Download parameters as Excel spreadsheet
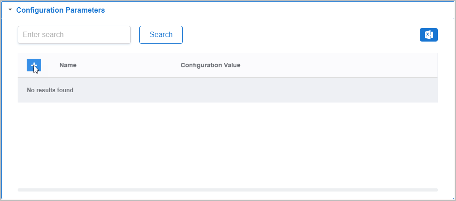Image resolution: width=456 pixels, height=201 pixels. pyautogui.click(x=428, y=35)
